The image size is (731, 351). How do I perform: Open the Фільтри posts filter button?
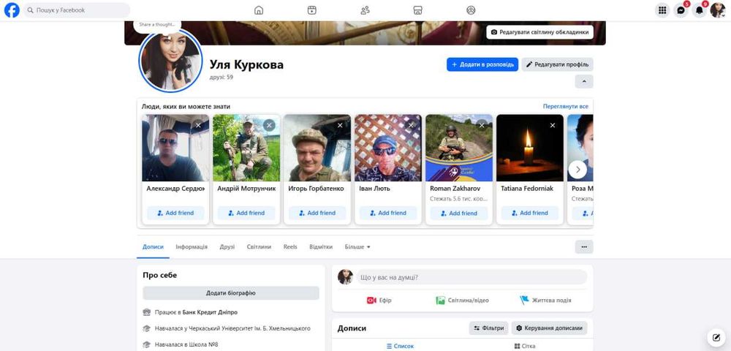pyautogui.click(x=488, y=328)
